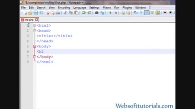Print the document with the printer icon
The height and width of the screenshot is (109, 195).
pos(58,13)
